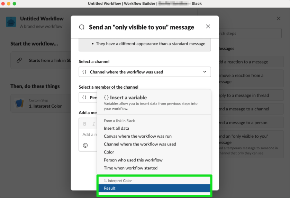Screen dimensions: 290x198
Task: Choose "Insert all data" from variable list
Action: tap(116, 128)
